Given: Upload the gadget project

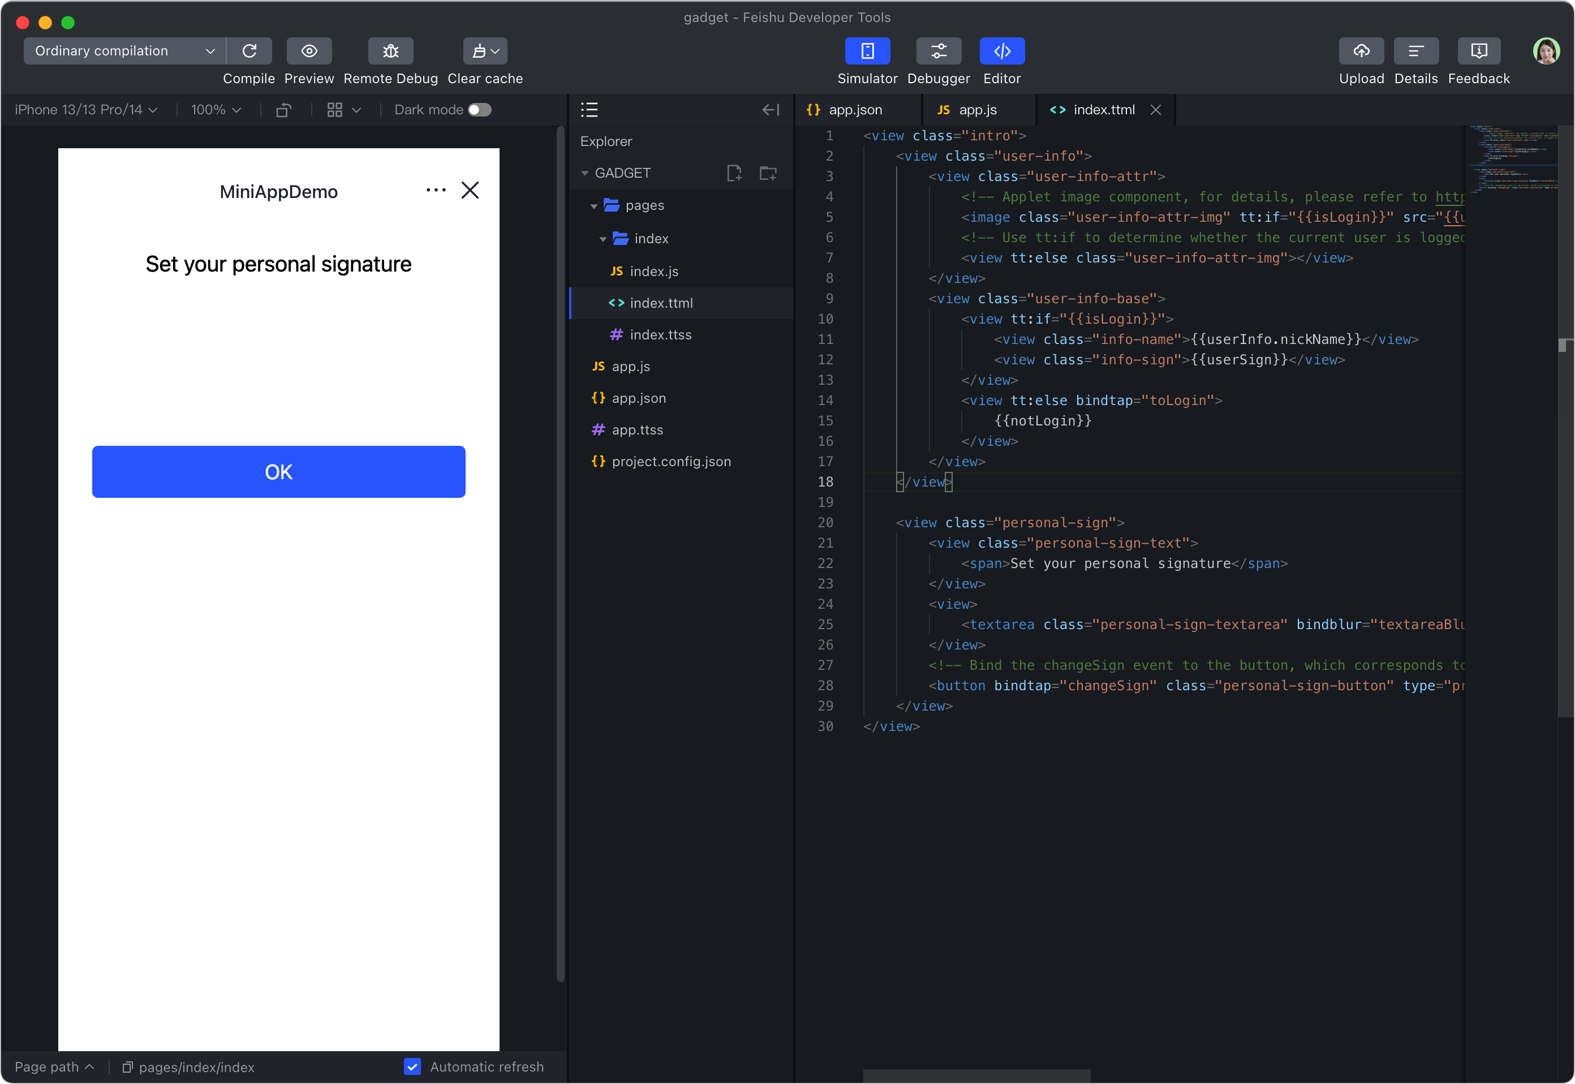Looking at the screenshot, I should (1362, 51).
